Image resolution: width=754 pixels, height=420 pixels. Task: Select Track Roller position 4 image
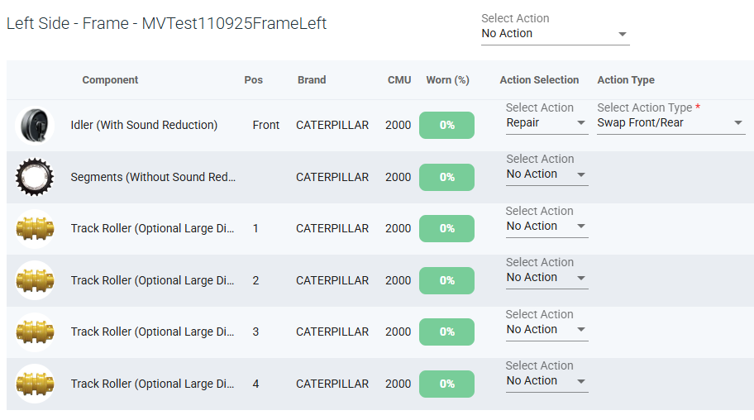click(35, 384)
